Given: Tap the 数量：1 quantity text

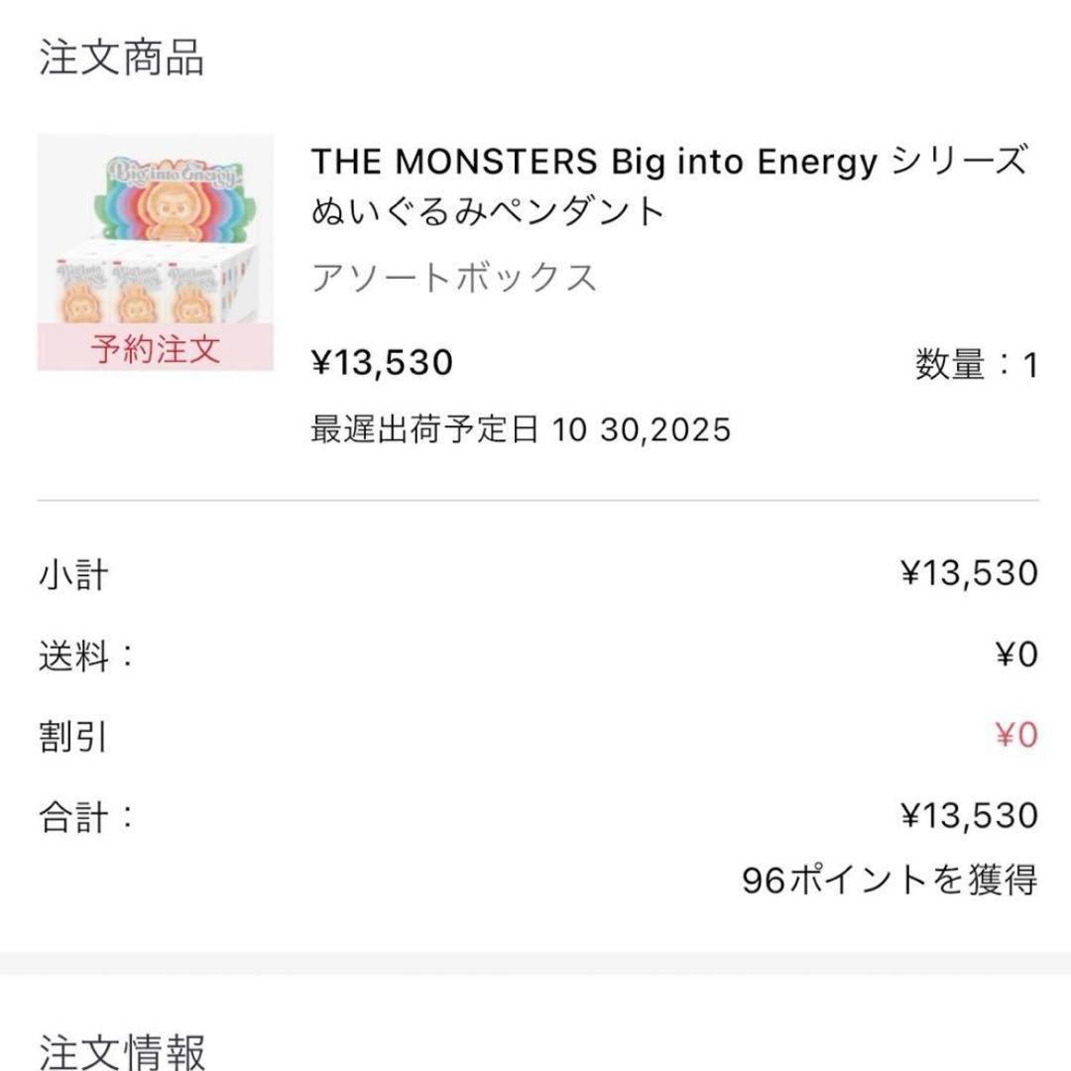Looking at the screenshot, I should point(976,366).
